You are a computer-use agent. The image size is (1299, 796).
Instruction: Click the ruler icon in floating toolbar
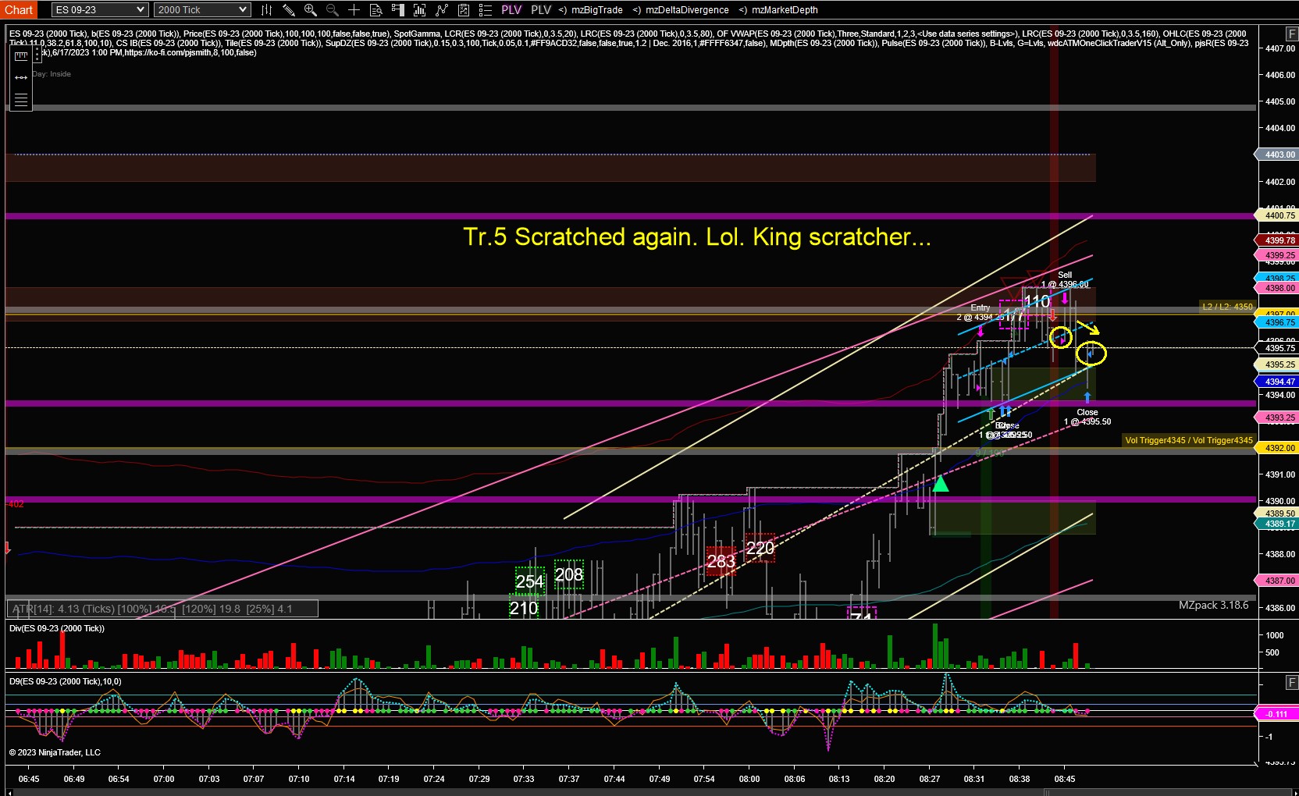21,56
